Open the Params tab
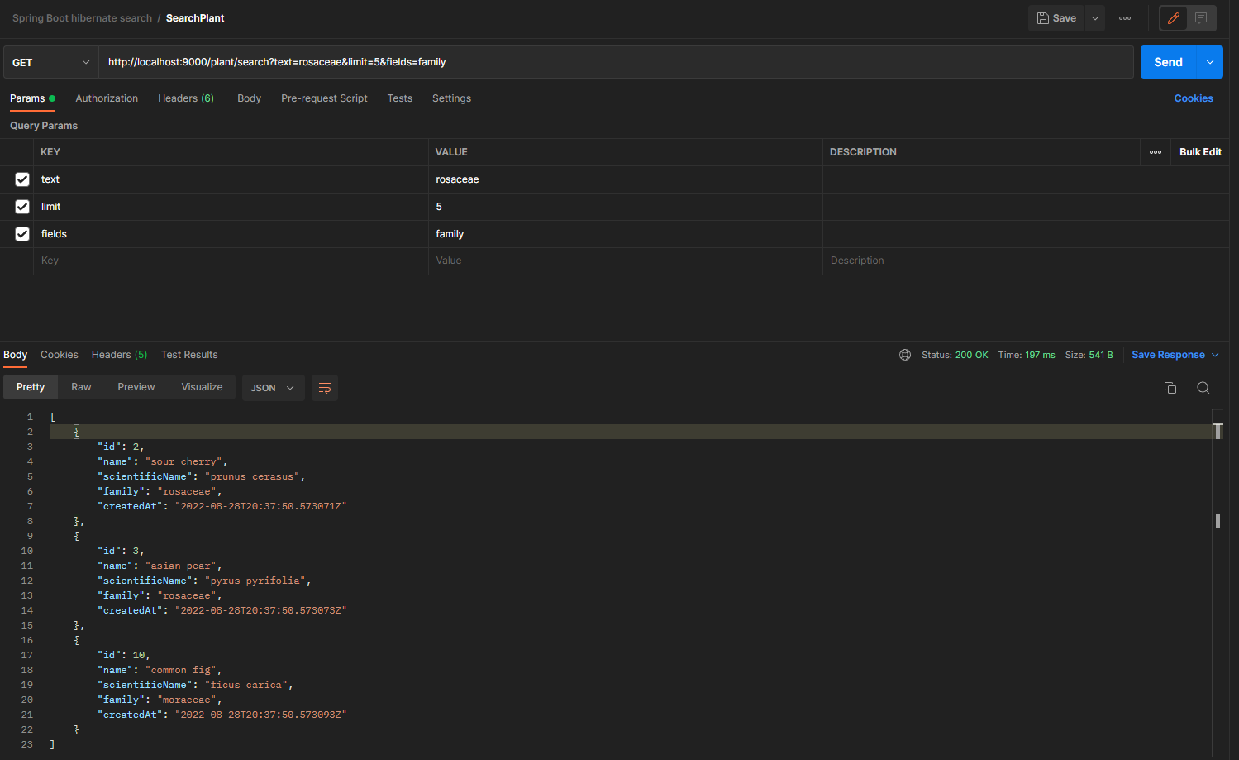 click(32, 98)
